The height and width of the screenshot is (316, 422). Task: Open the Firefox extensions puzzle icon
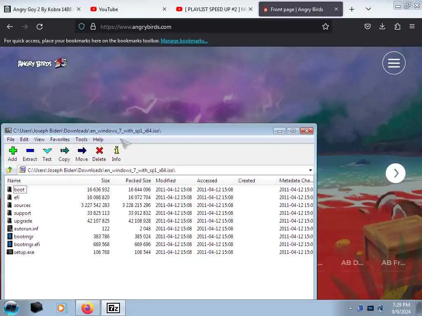tap(397, 26)
